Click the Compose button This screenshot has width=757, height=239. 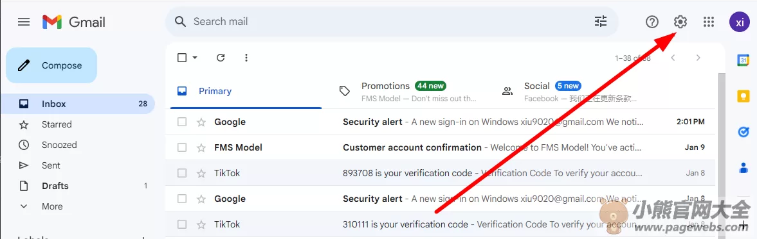[x=51, y=65]
